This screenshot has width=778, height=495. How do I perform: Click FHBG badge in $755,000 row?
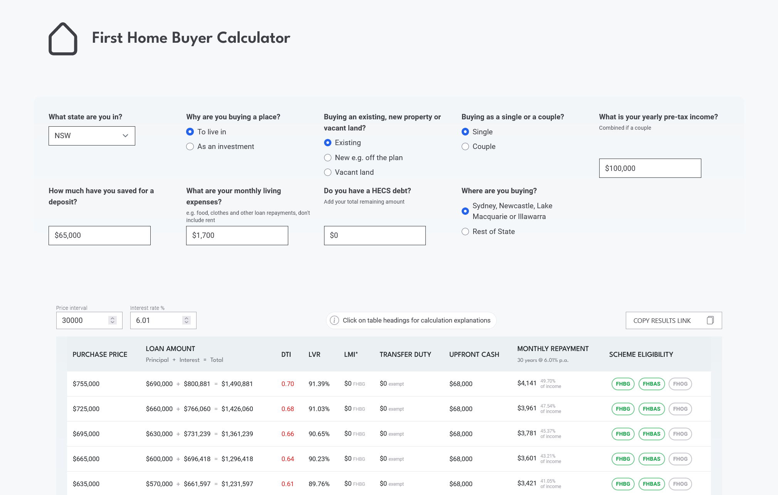[x=623, y=384]
